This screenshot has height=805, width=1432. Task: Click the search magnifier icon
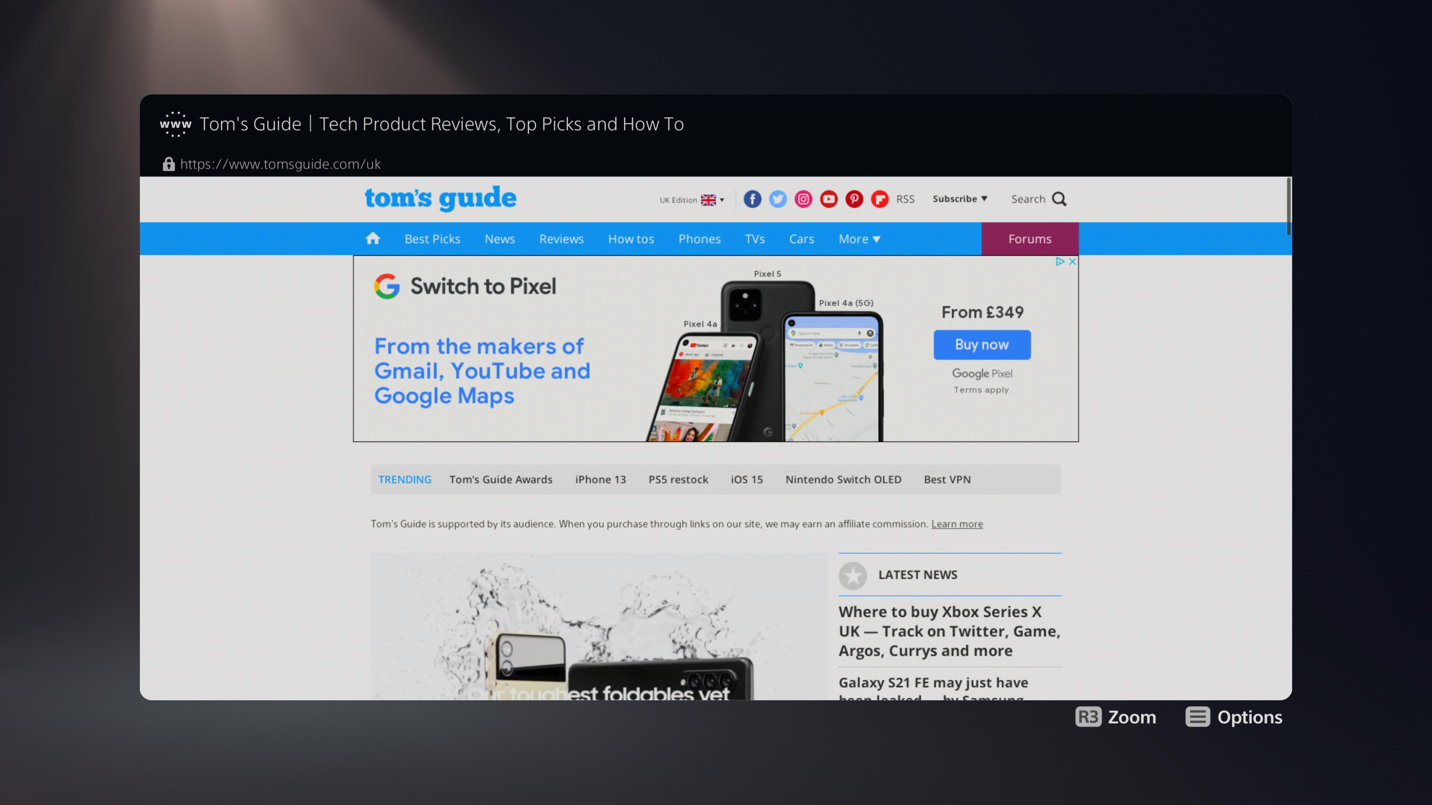1059,199
